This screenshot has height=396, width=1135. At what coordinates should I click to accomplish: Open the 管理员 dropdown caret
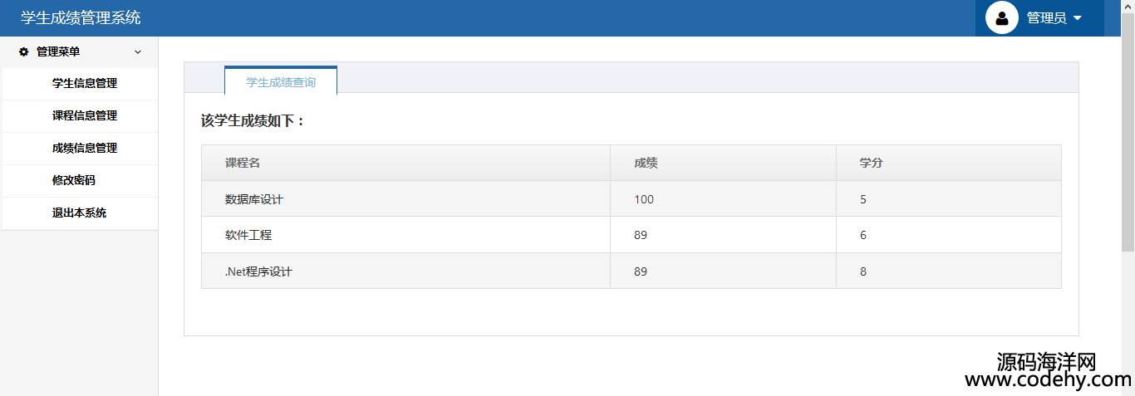point(1078,18)
